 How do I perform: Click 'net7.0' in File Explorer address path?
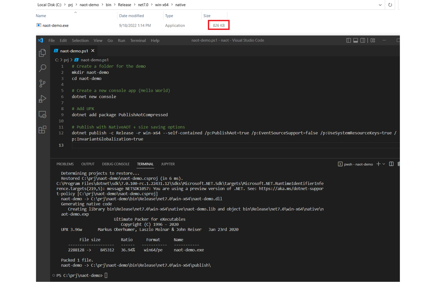pos(143,5)
